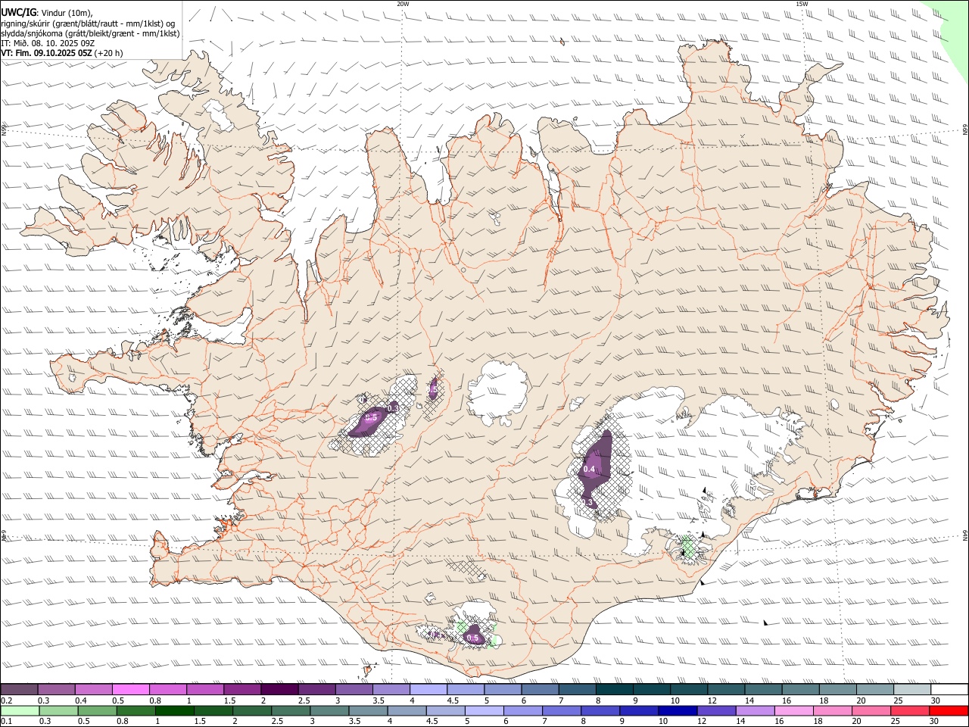Click the 15W longitude label
Viewport: 969px width, 727px height.
pos(802,4)
